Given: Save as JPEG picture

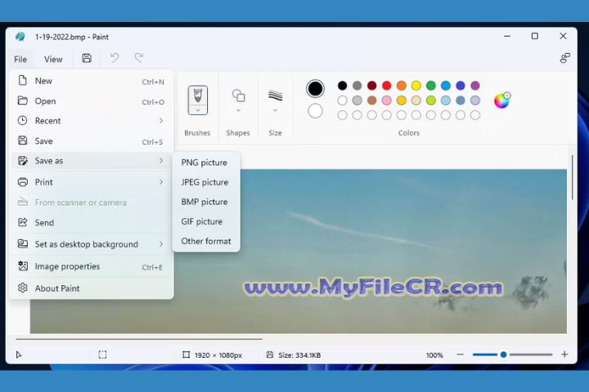Looking at the screenshot, I should (206, 182).
